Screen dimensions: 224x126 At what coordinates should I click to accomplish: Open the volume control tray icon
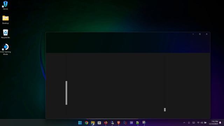click(202, 122)
